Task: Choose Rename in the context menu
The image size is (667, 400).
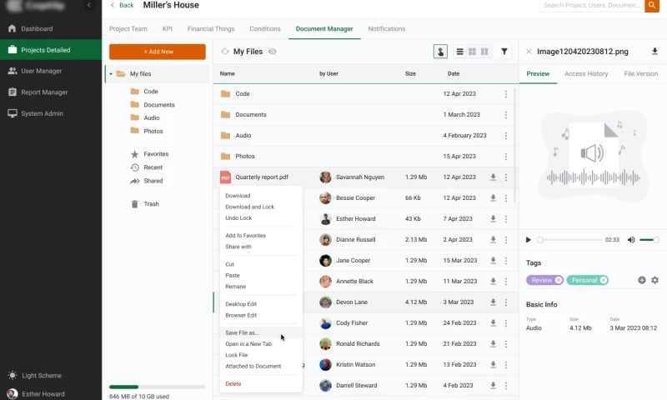Action: click(x=236, y=287)
